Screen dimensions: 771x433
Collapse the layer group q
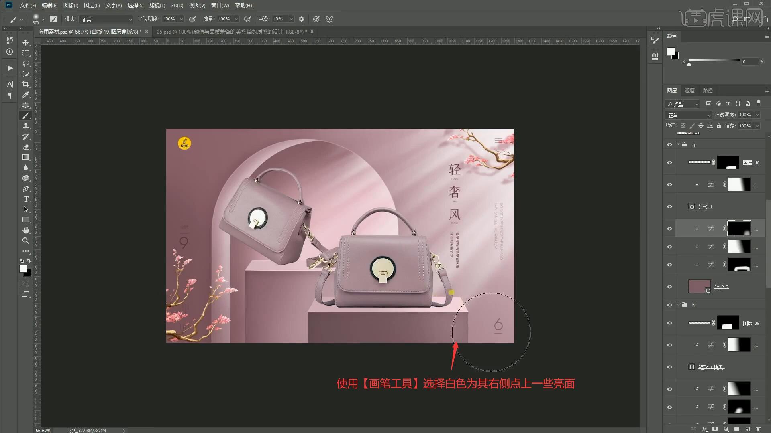click(x=679, y=144)
